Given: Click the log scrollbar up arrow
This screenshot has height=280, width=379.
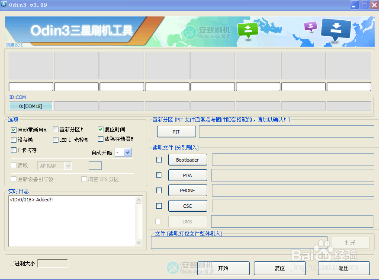Looking at the screenshot, I should point(139,200).
